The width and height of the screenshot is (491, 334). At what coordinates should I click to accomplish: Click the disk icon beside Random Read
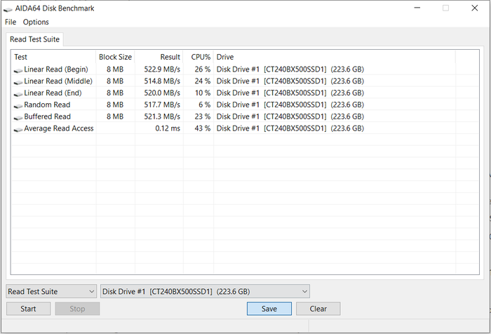(x=18, y=106)
